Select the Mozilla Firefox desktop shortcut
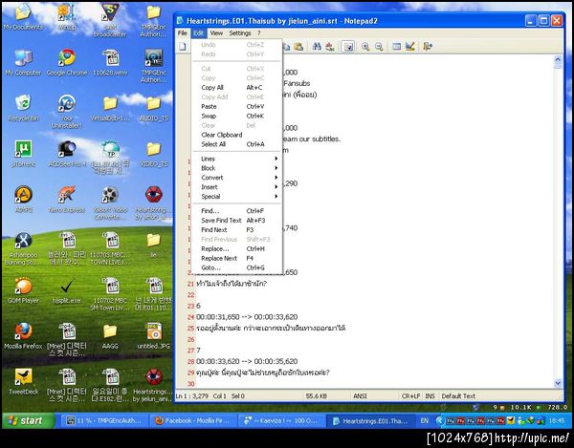Viewport: 574px width, 448px height. point(23,335)
